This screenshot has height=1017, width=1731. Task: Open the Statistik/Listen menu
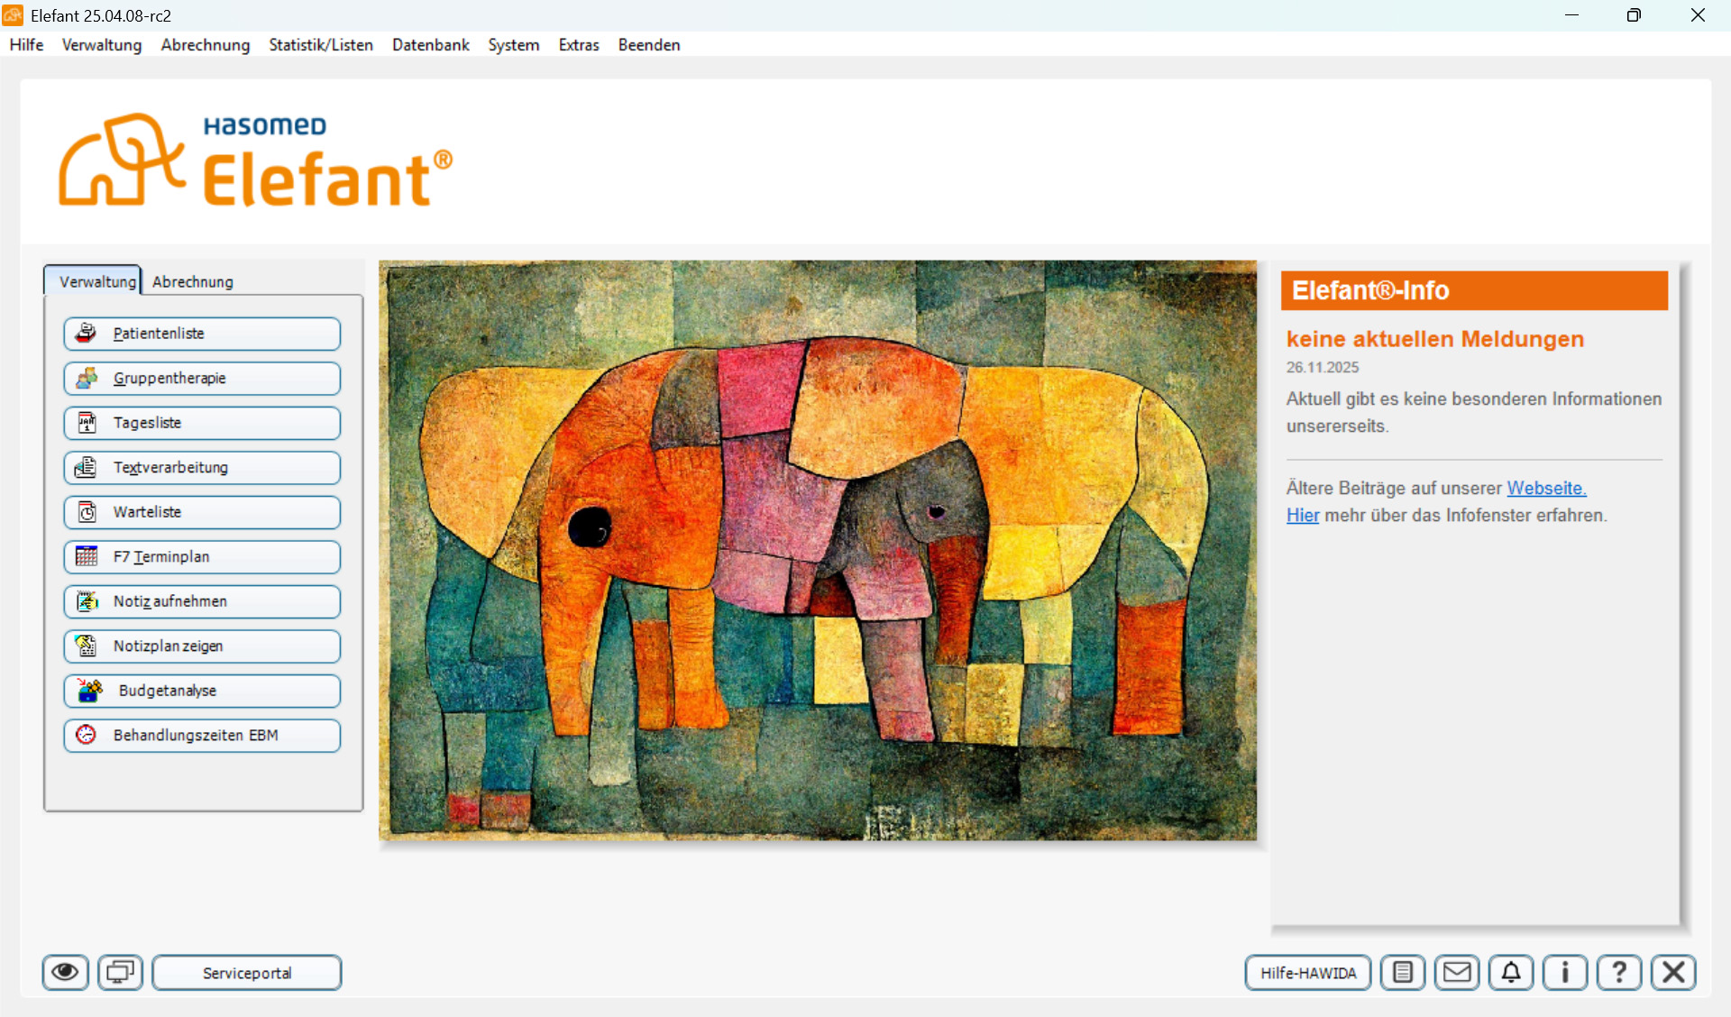[320, 45]
